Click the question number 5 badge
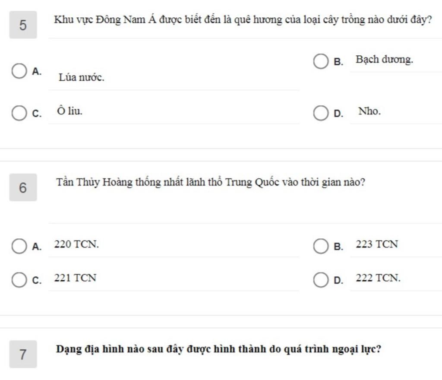This screenshot has height=380, width=442. pyautogui.click(x=23, y=25)
